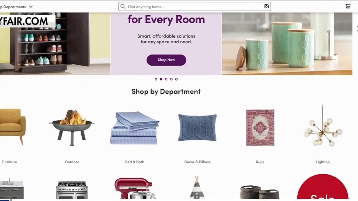The width and height of the screenshot is (358, 201).
Task: Click the red Sale circle
Action: pyautogui.click(x=322, y=187)
